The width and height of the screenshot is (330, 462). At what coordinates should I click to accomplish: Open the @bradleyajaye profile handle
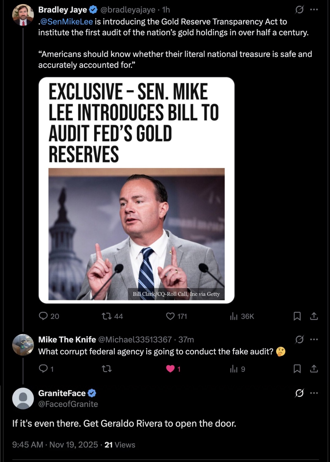point(128,10)
